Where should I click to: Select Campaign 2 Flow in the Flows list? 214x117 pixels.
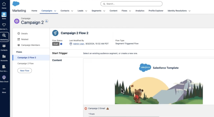coord(25,63)
